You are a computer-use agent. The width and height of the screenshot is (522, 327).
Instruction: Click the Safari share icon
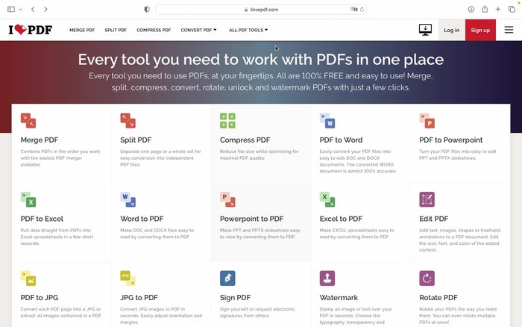(485, 9)
